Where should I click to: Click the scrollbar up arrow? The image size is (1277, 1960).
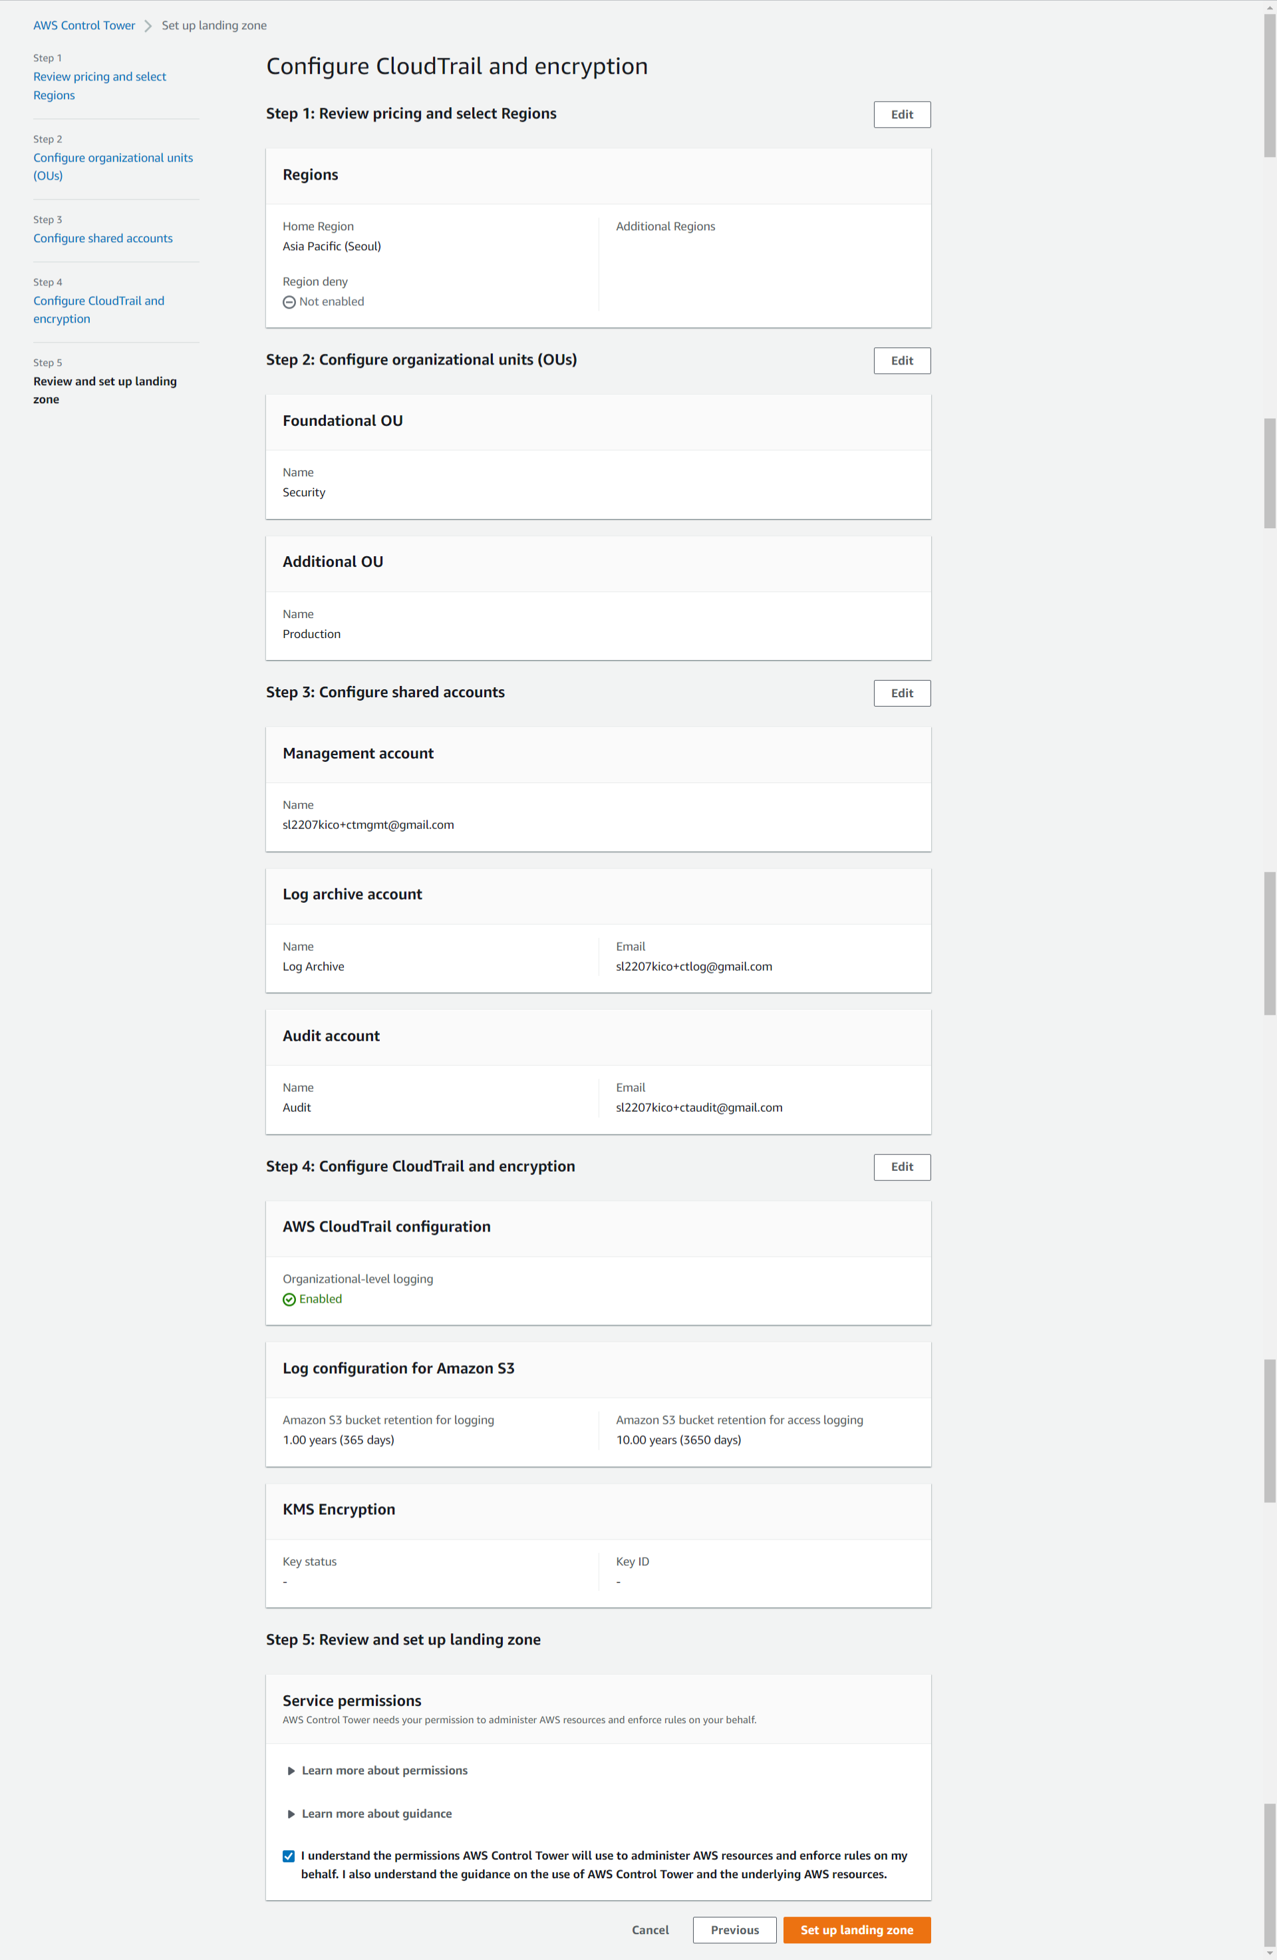(x=1269, y=7)
